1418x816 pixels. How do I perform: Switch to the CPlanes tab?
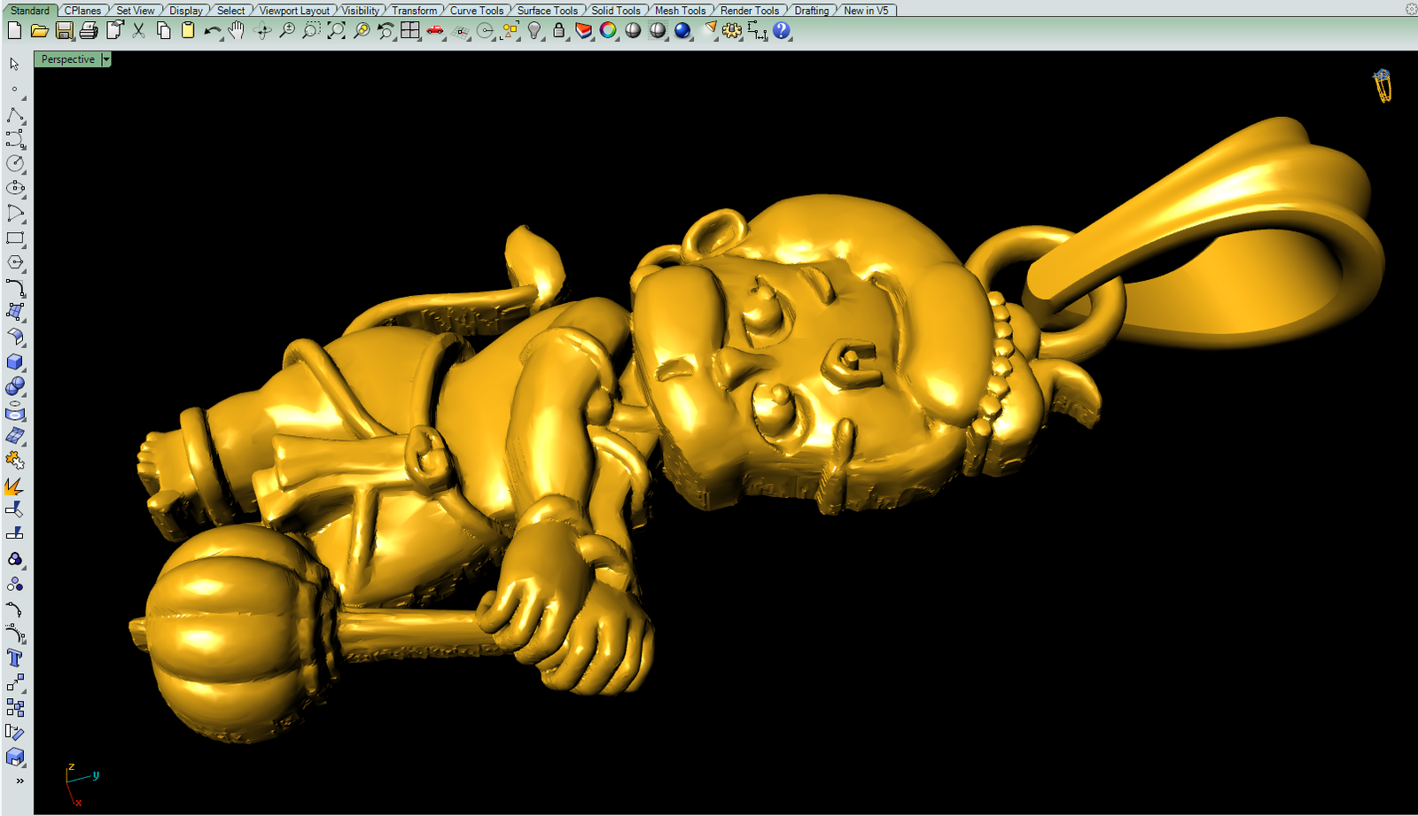82,11
